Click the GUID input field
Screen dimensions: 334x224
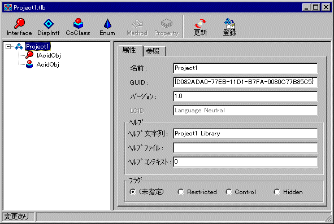[x=245, y=82]
